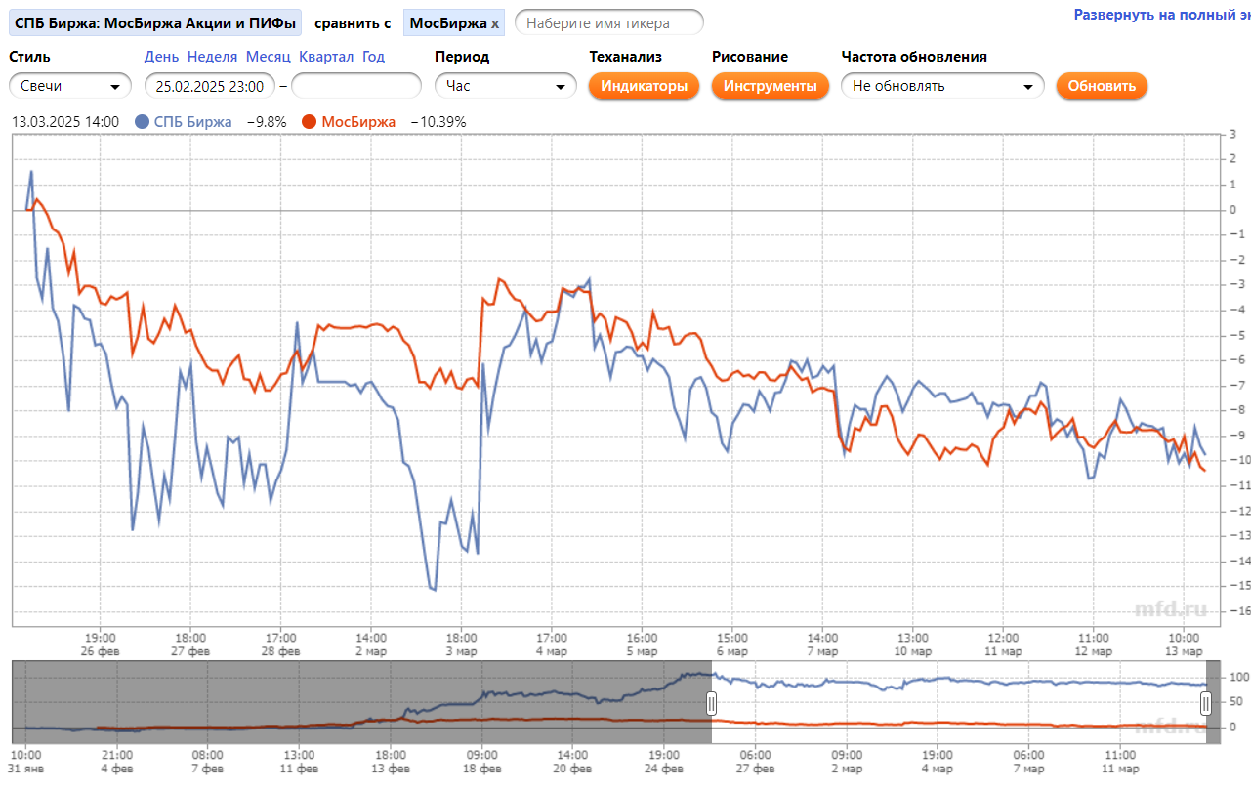Viewport: 1251px width, 792px height.
Task: Click the 31 янв navigator label
Action: pyautogui.click(x=26, y=769)
